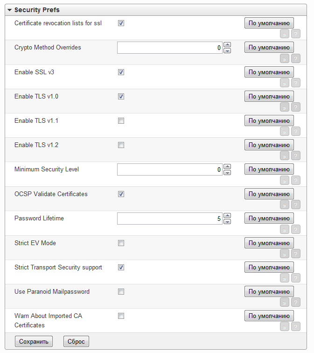
Task: Click the » icon for Enable TLS v1.1
Action: tap(284, 131)
